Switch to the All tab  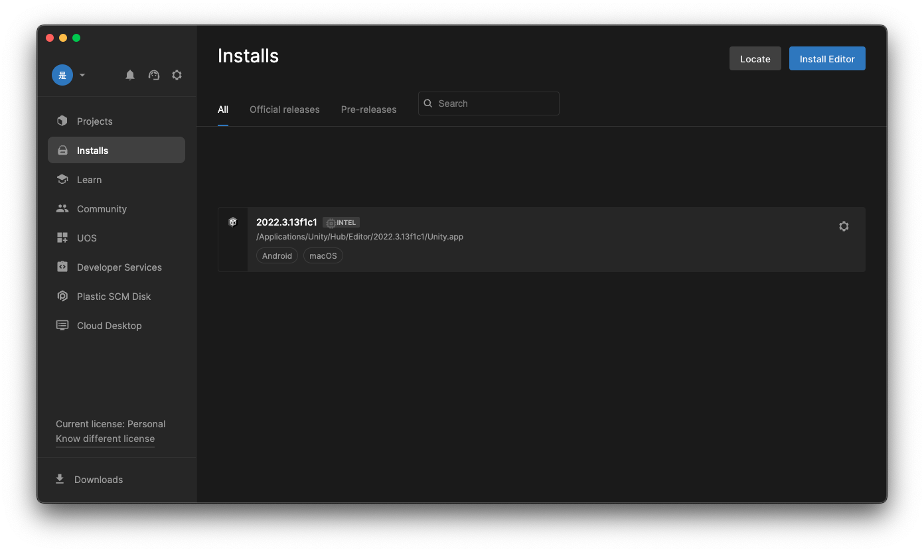[223, 109]
